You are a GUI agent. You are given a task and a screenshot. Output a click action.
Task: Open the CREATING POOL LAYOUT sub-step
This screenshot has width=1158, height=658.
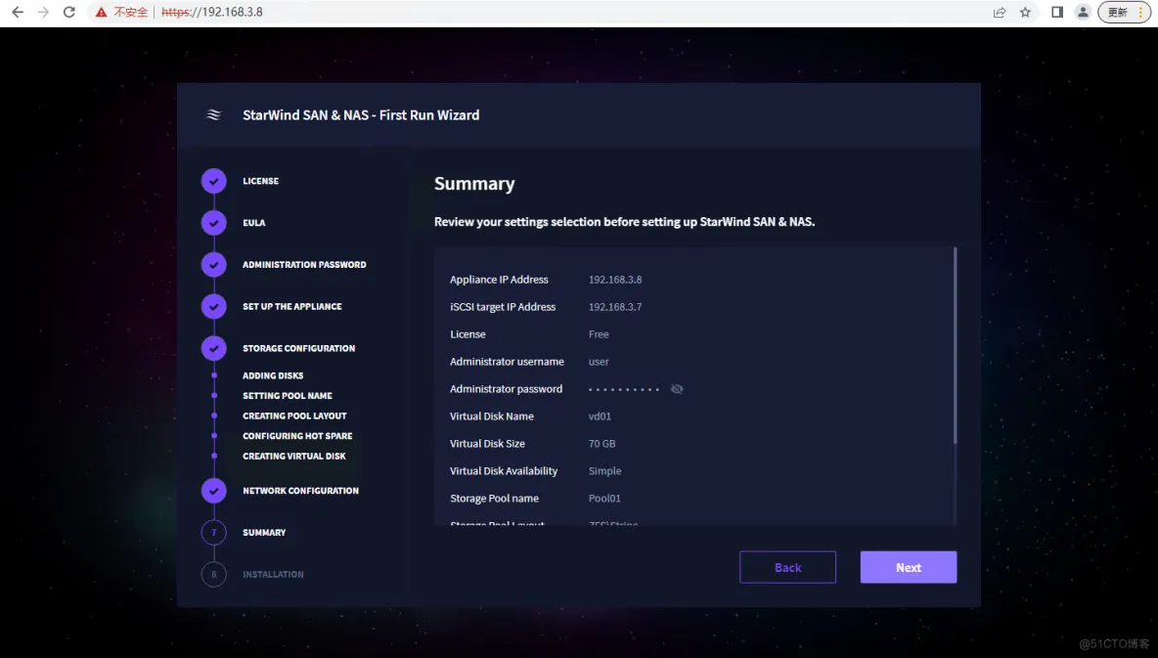294,416
